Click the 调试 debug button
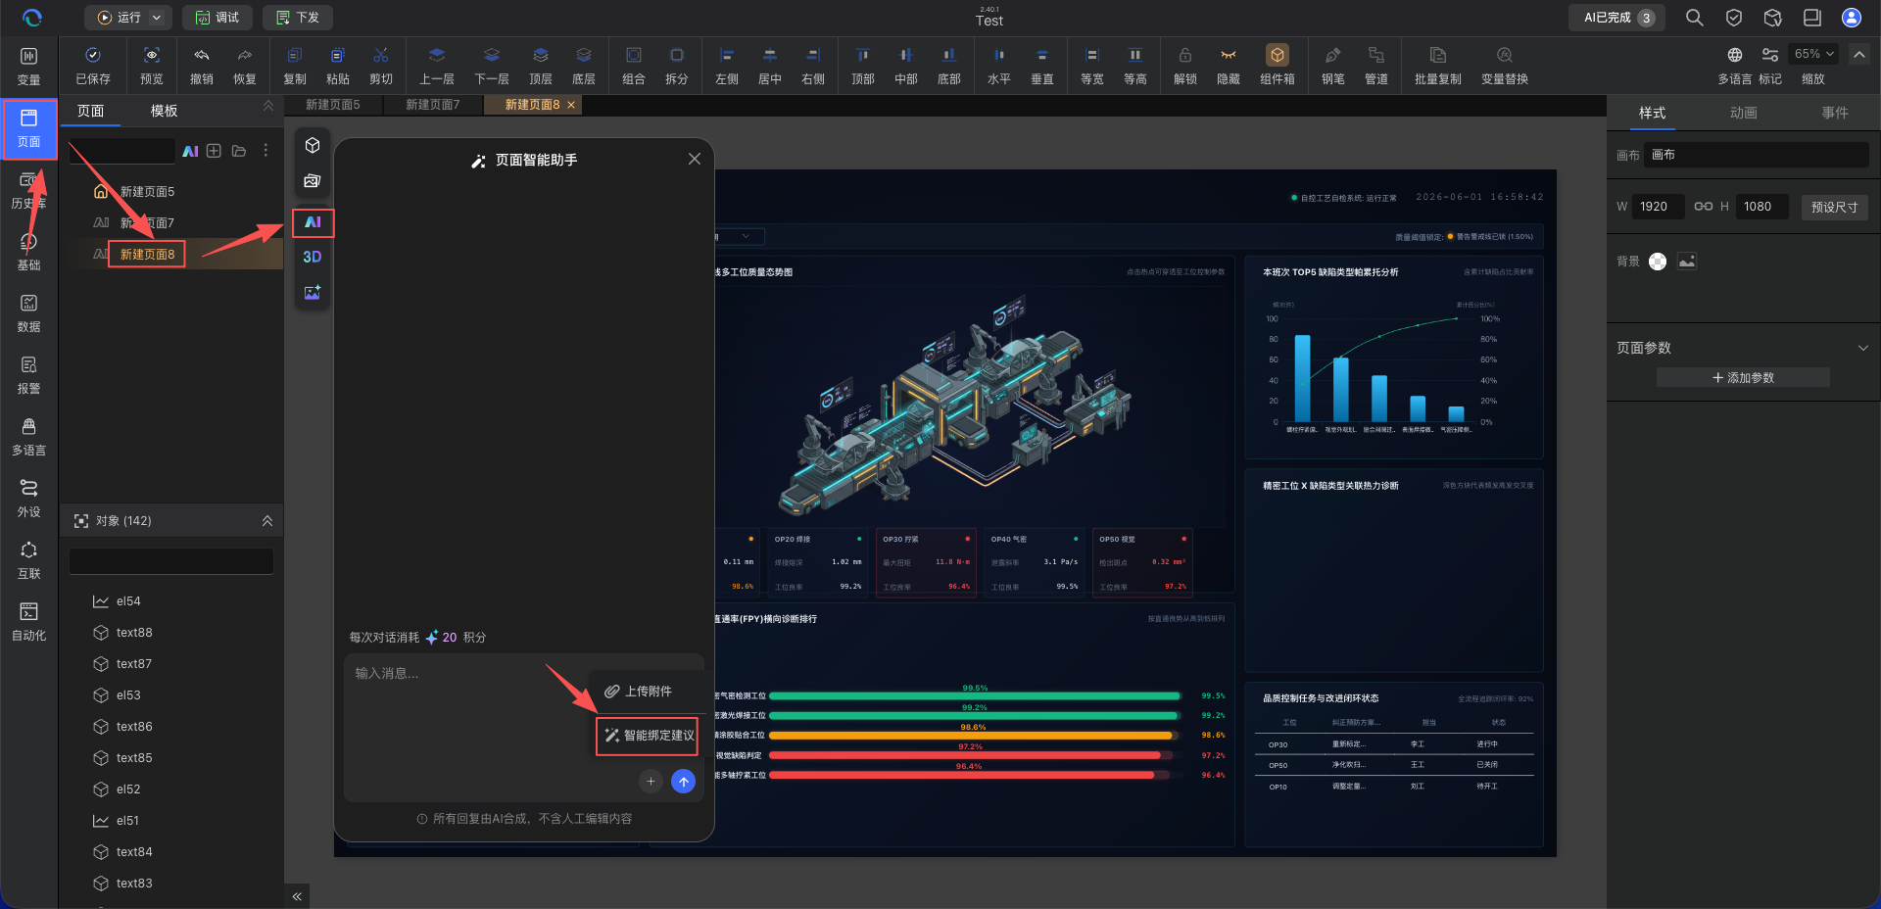The height and width of the screenshot is (909, 1881). click(217, 18)
